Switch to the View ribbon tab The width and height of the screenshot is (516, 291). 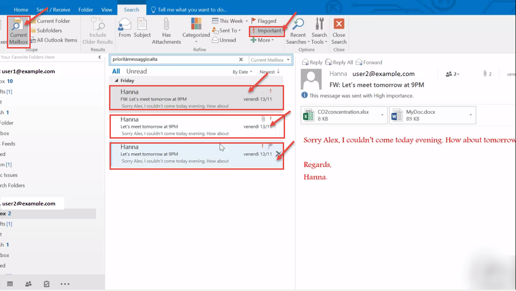coord(107,9)
